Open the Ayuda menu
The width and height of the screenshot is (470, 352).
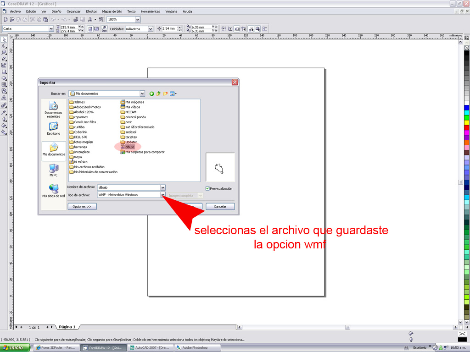(187, 11)
